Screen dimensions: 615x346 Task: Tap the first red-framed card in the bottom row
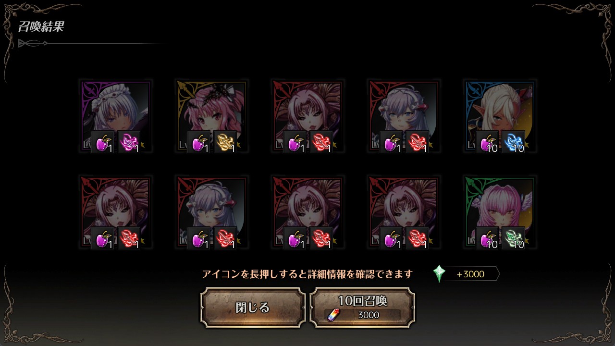tap(115, 212)
